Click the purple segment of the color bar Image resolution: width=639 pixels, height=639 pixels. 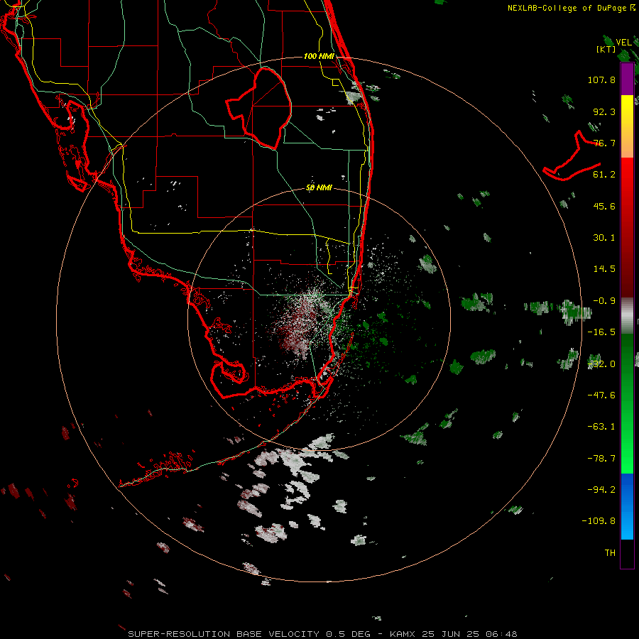click(x=627, y=80)
